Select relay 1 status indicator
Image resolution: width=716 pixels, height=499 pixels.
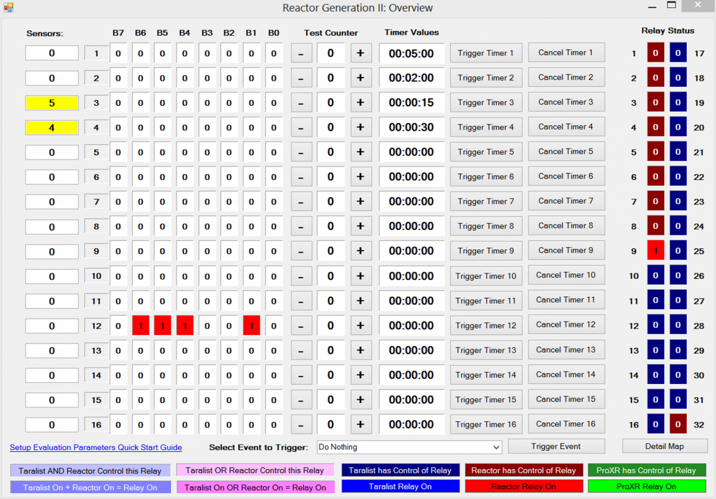click(x=655, y=53)
